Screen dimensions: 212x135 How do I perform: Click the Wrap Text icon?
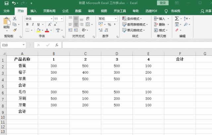click(88, 19)
